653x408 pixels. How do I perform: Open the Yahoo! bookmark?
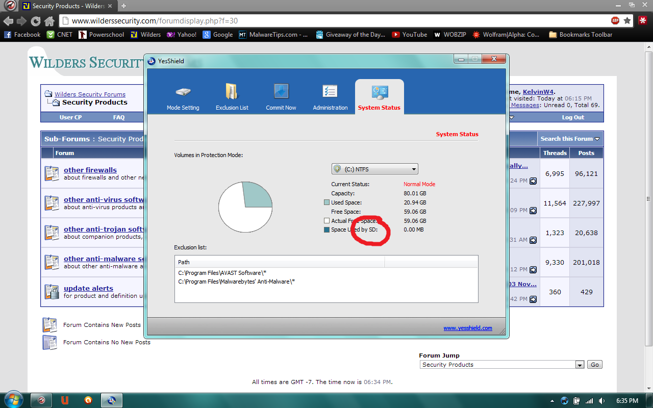coord(182,35)
